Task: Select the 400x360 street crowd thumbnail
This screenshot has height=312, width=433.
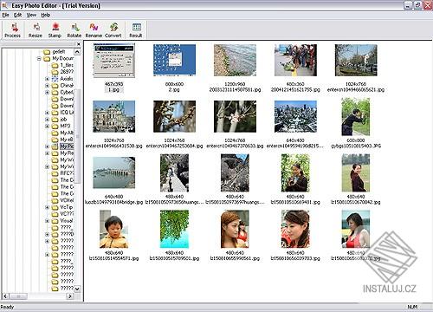Action: tap(295, 60)
